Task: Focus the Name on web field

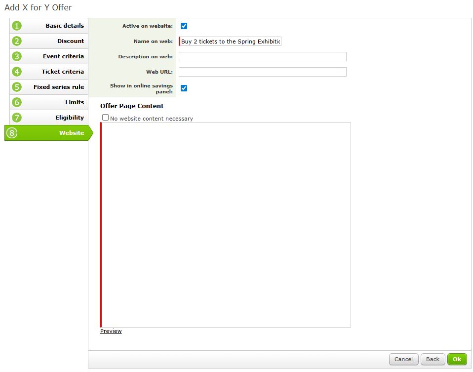Action: tap(230, 41)
